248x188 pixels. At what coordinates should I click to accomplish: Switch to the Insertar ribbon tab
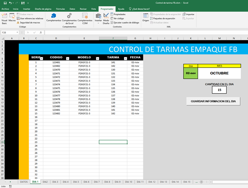[26, 9]
